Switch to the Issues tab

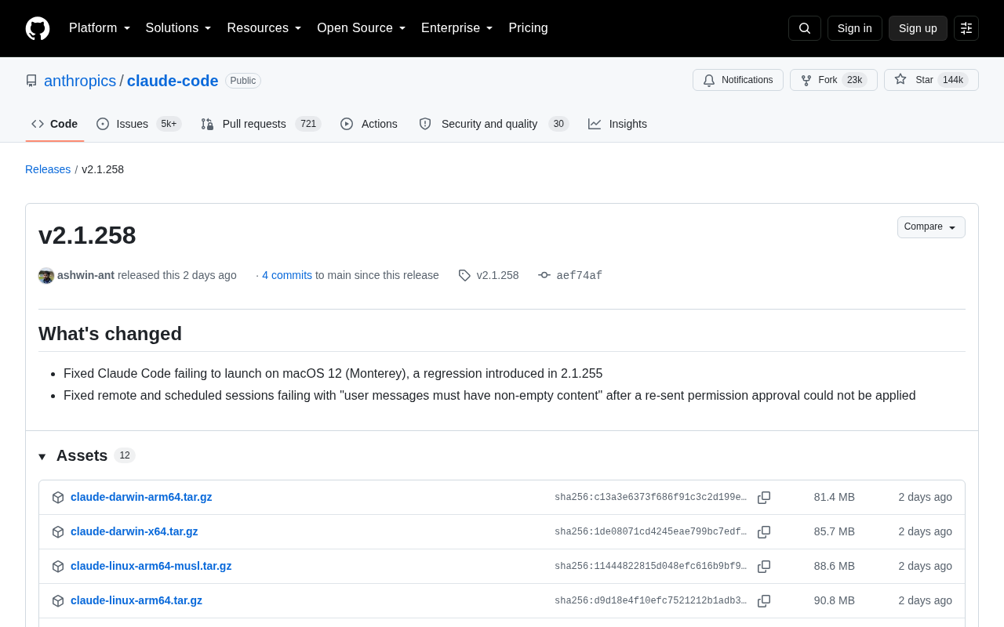pyautogui.click(x=139, y=124)
